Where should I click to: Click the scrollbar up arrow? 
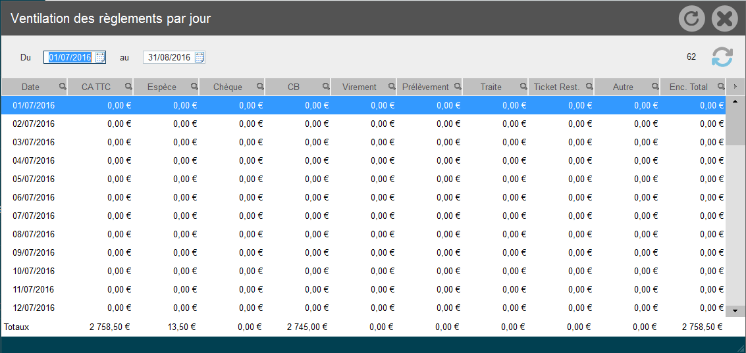click(x=735, y=101)
